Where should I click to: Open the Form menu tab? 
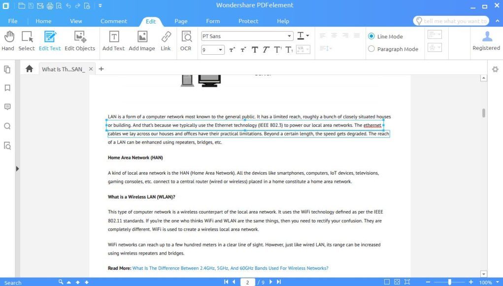[x=213, y=21]
